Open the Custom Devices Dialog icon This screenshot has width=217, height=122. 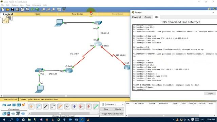[64, 9]
